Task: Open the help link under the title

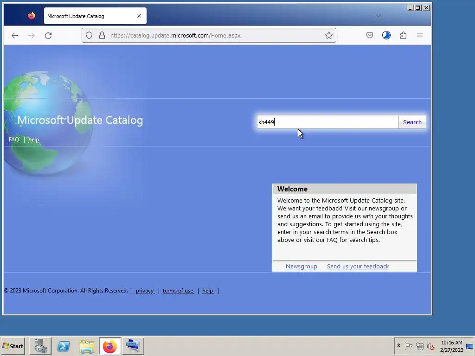Action: coord(33,140)
